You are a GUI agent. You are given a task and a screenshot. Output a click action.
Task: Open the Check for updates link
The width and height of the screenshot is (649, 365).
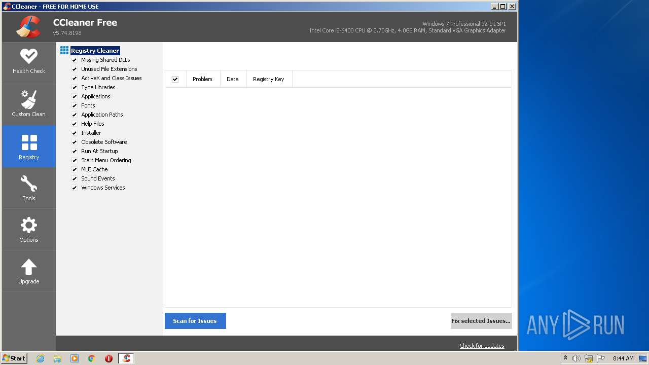click(482, 346)
